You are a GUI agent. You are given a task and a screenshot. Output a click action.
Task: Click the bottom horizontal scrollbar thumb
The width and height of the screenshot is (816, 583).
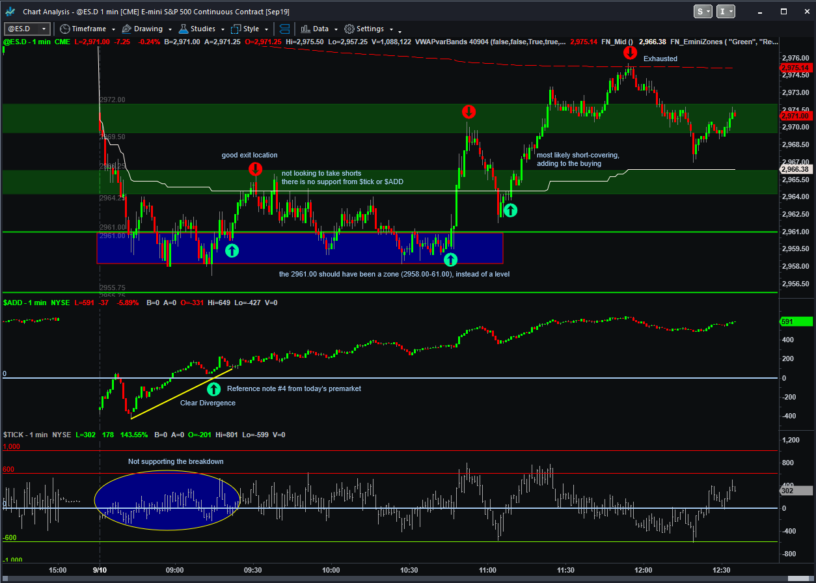[x=798, y=578]
